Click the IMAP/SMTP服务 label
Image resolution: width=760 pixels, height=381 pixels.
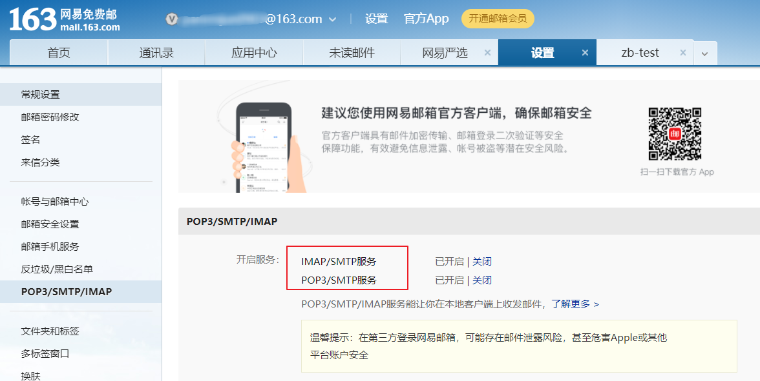(x=339, y=262)
